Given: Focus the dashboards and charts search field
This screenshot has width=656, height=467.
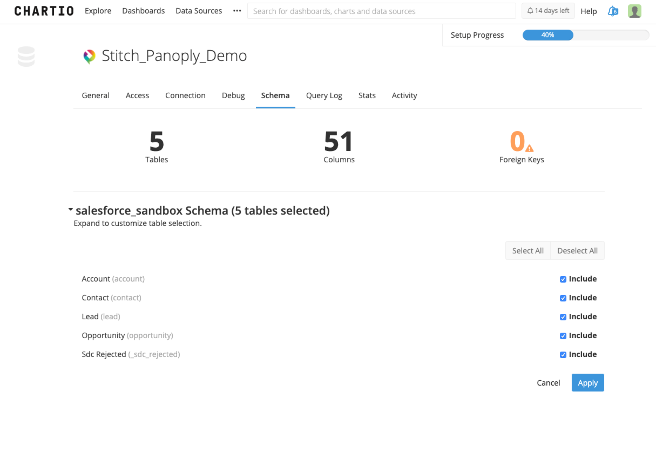Looking at the screenshot, I should coord(382,11).
